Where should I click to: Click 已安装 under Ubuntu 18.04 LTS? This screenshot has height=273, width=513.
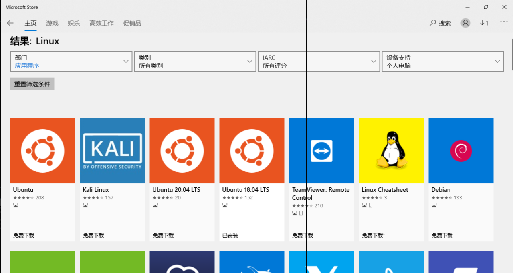tap(230, 235)
